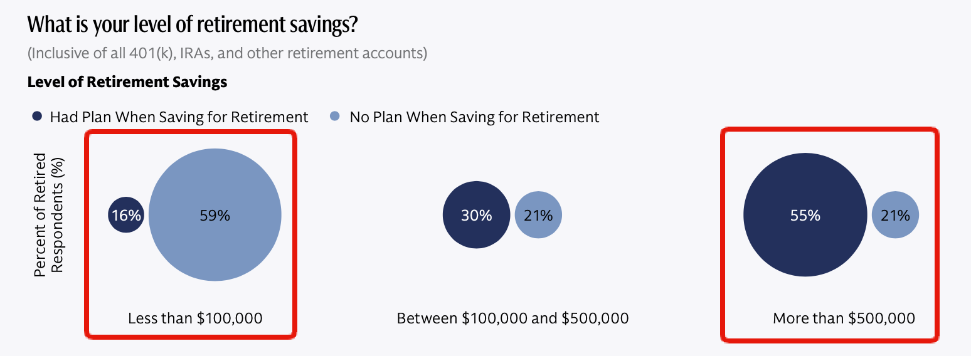Select the large 59% bubble
The height and width of the screenshot is (356, 971).
coord(215,215)
